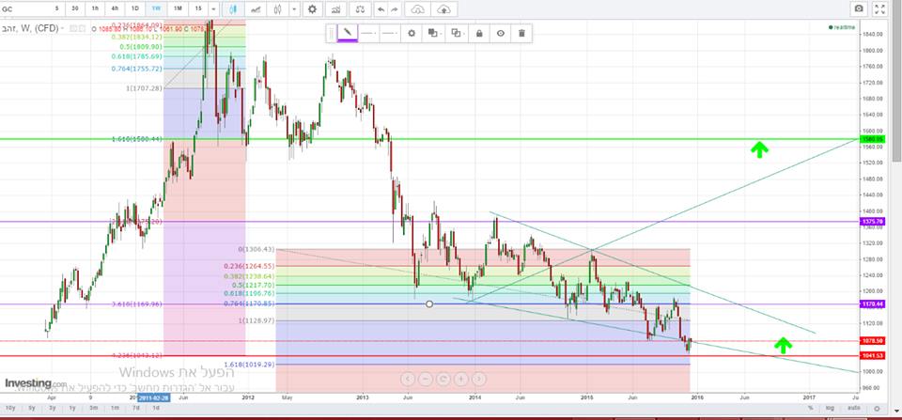
Task: Hide the selected drawing with eye icon
Action: pyautogui.click(x=500, y=33)
